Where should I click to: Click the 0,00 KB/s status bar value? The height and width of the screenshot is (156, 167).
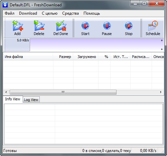[x=148, y=151]
